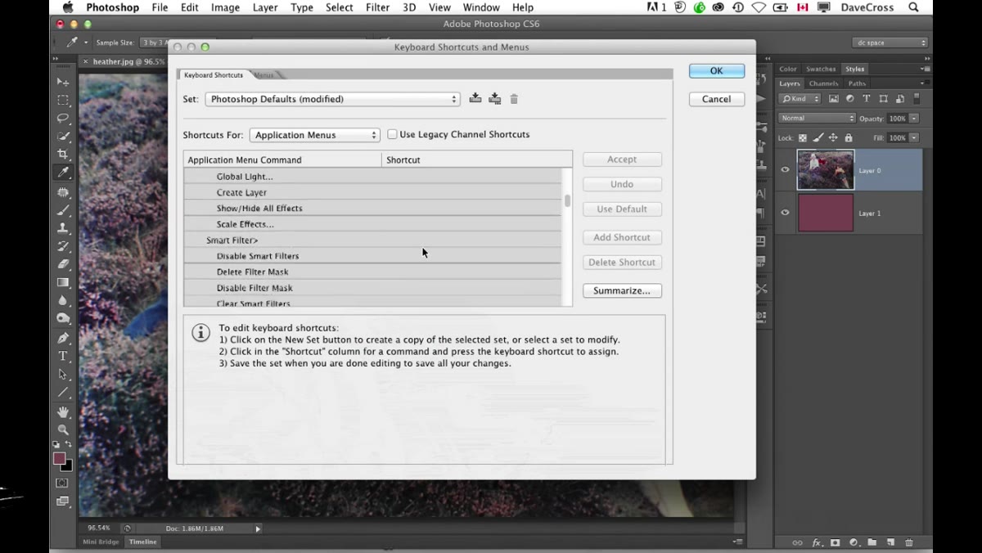This screenshot has width=982, height=553.
Task: Click Link layers icon
Action: [x=798, y=542]
